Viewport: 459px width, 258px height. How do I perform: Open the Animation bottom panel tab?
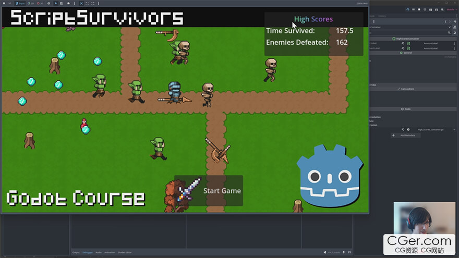(x=110, y=252)
